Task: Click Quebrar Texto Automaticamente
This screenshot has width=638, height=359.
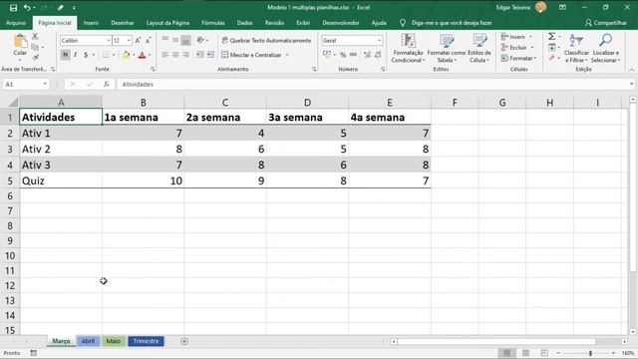Action: coord(266,40)
